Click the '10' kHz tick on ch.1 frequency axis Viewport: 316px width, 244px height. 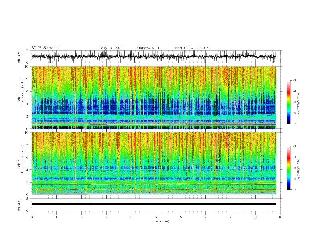coord(27,67)
